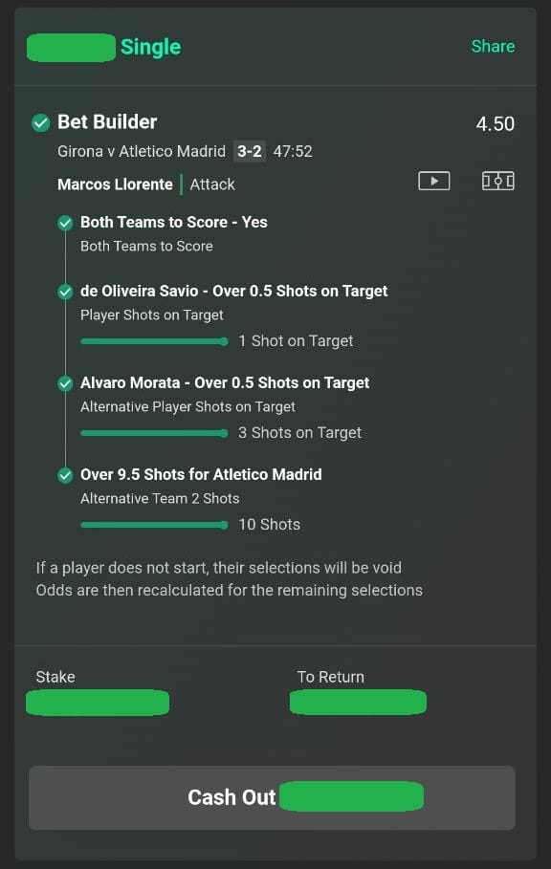Select Marcos Llorente Attack commentary line
Viewport: 551px width, 869px height.
(x=146, y=185)
